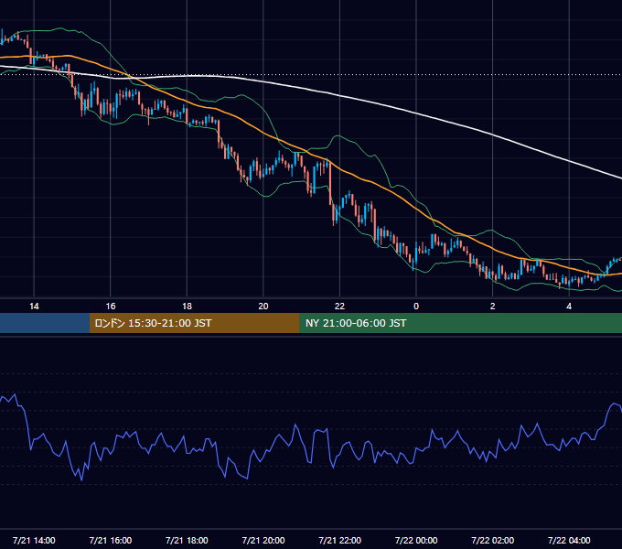Click the ロンドン 15:30-21:00 JST session bar

click(194, 323)
